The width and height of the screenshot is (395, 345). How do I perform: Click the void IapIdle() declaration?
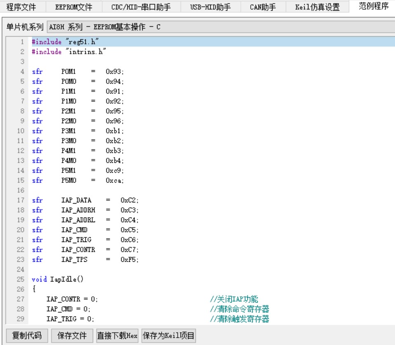57,279
